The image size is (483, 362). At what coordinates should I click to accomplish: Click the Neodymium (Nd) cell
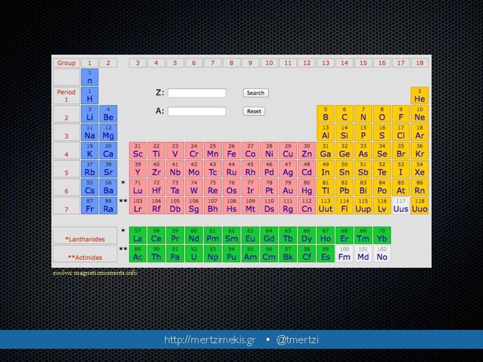pyautogui.click(x=194, y=235)
